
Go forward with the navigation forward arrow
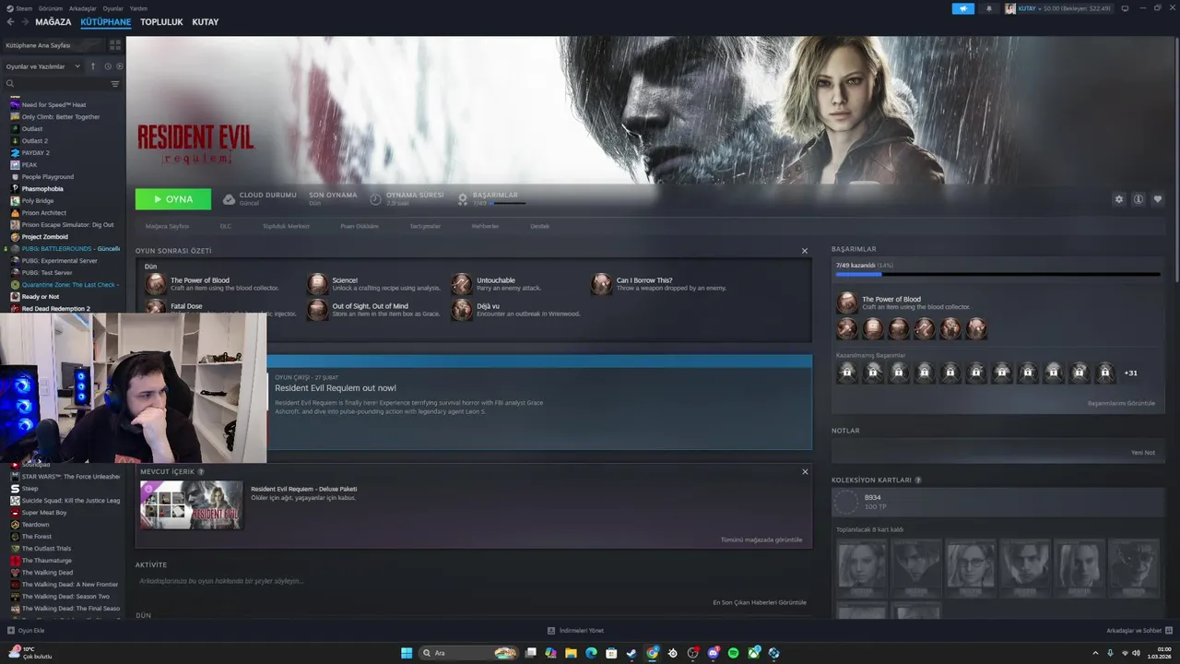pyautogui.click(x=24, y=22)
